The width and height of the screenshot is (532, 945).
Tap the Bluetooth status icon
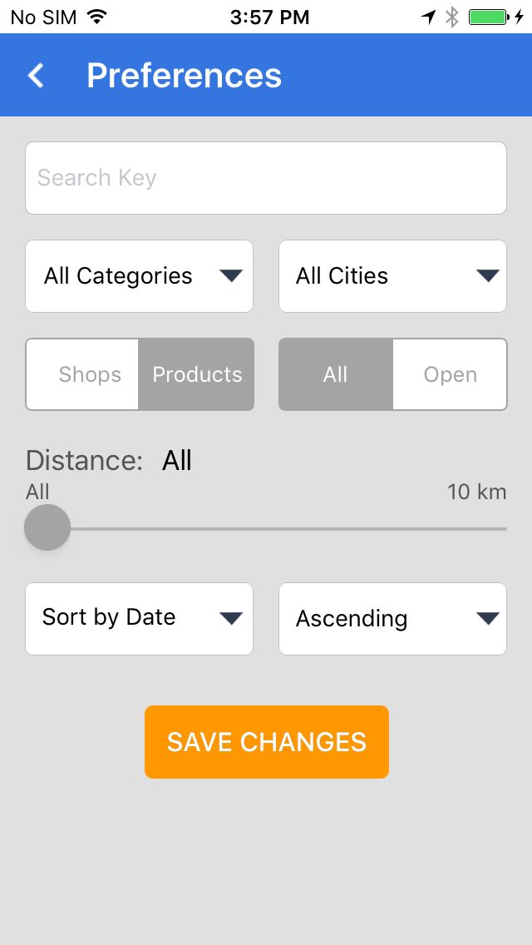click(452, 17)
